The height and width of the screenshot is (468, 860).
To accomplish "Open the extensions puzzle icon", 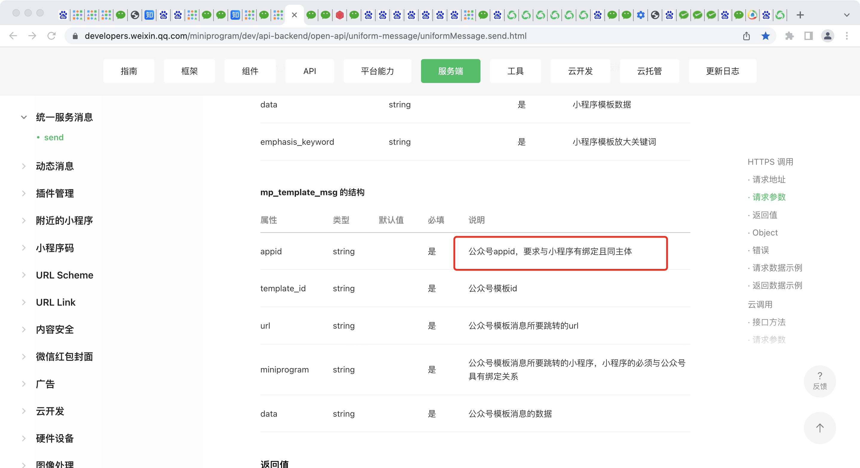I will coord(789,36).
